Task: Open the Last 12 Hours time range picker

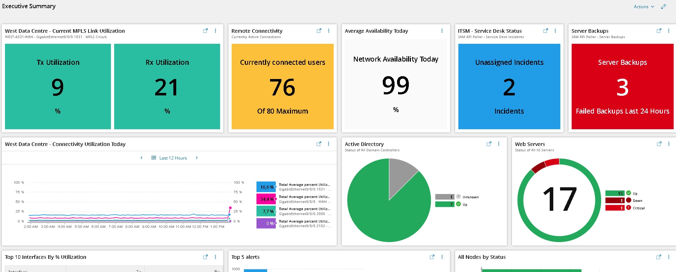Action: pos(169,158)
